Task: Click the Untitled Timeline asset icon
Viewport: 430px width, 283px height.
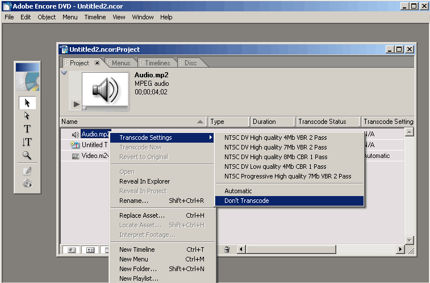Action: coord(75,145)
